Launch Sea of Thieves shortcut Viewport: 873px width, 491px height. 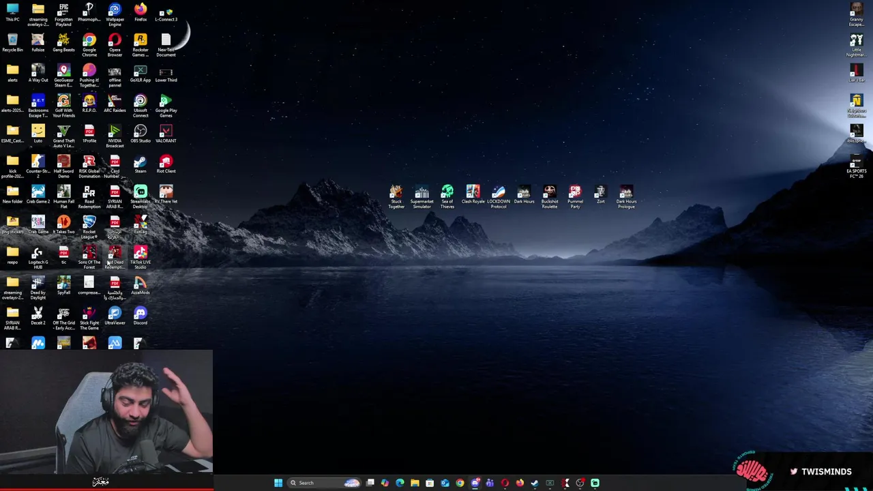pos(447,196)
